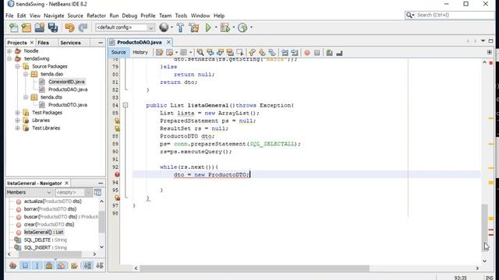
Task: Click the Save All toolbar icon
Action: [53, 28]
